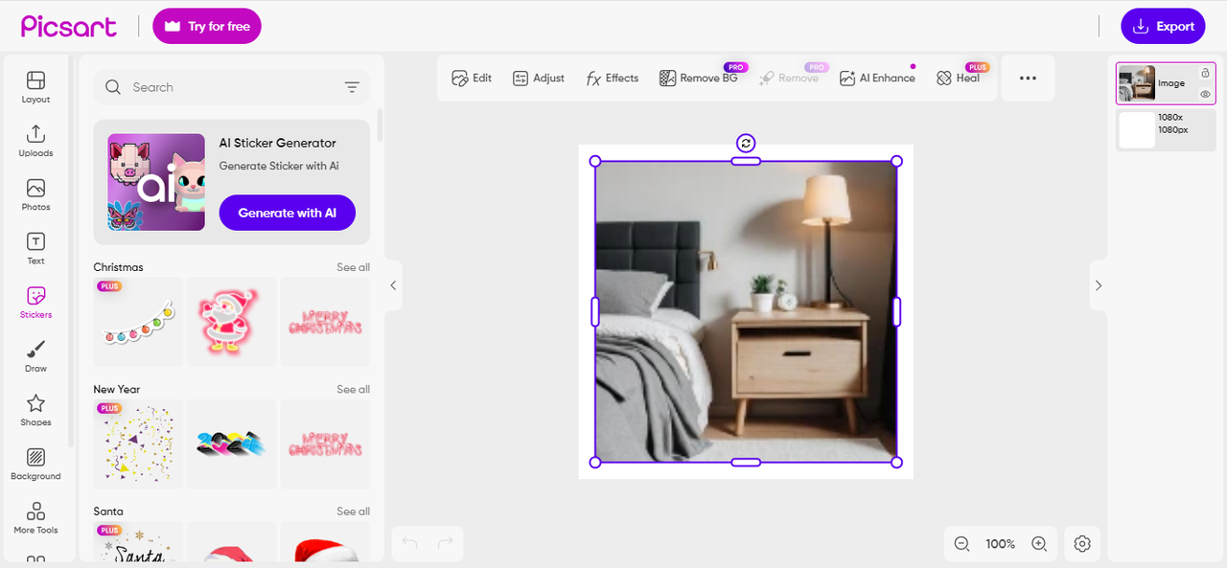This screenshot has width=1227, height=568.
Task: Click AI Enhance tool
Action: [x=877, y=78]
